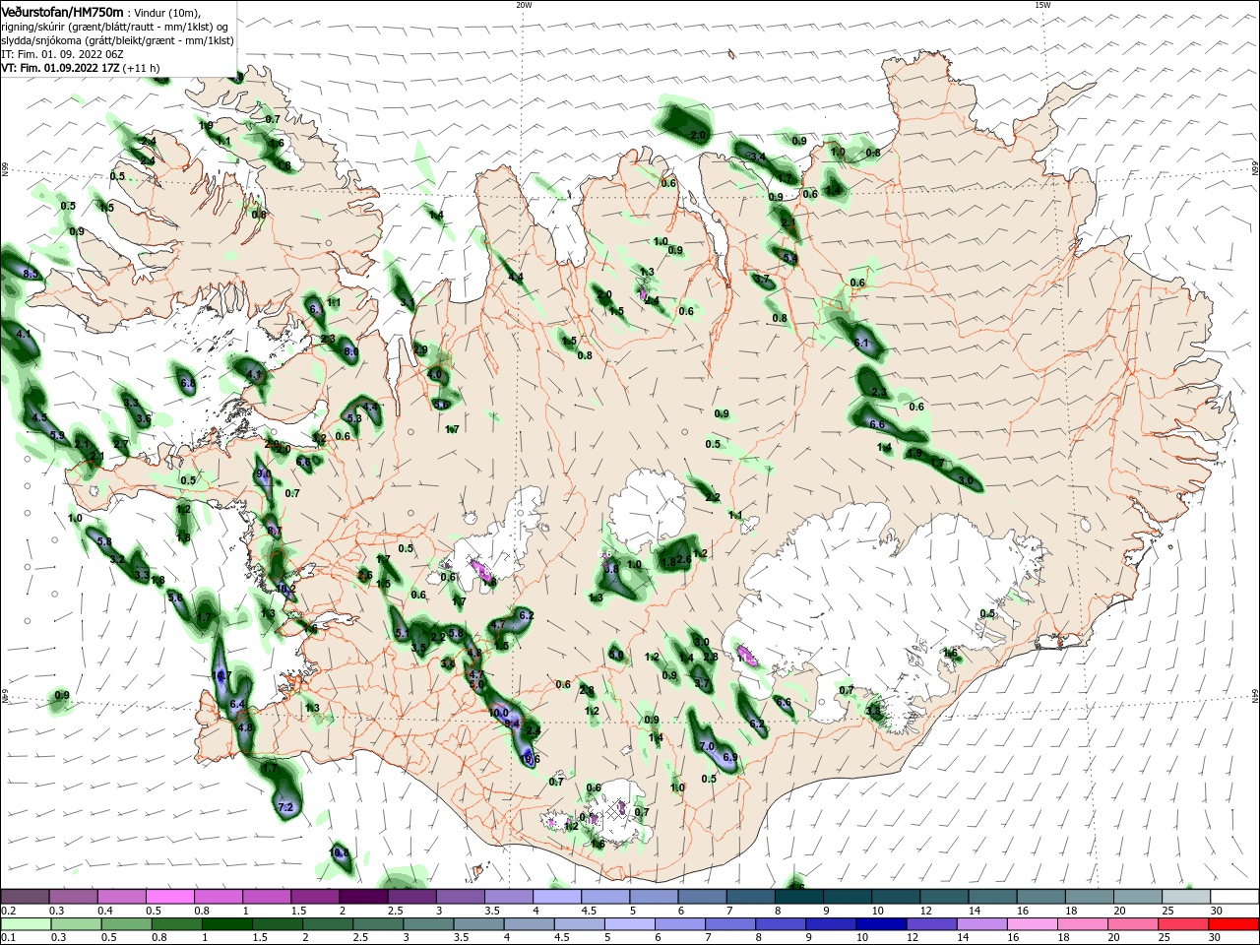Click the Veðurstofan/HM750m title text
Screen dimensions: 1260x945
63,12
